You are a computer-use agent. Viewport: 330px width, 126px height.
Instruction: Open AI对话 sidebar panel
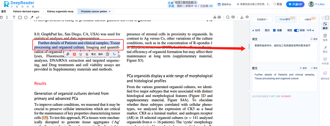click(325, 61)
